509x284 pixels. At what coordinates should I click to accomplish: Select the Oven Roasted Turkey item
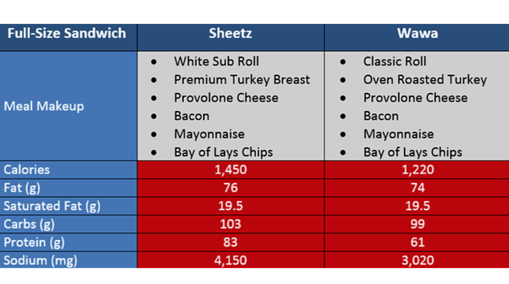click(425, 80)
